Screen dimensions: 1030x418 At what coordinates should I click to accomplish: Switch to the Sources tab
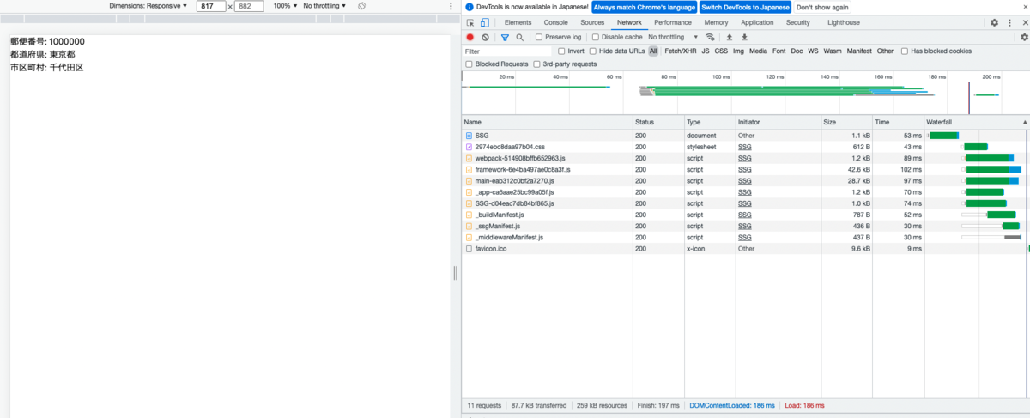point(592,22)
